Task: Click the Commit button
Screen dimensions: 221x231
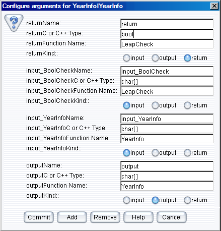Action: coord(39,217)
